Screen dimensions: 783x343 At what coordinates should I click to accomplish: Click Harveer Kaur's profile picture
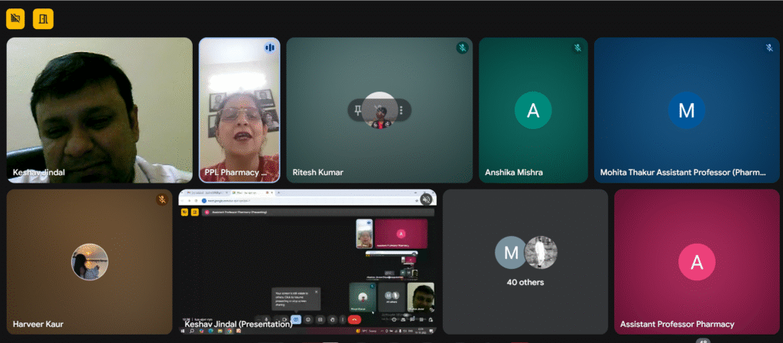coord(89,262)
